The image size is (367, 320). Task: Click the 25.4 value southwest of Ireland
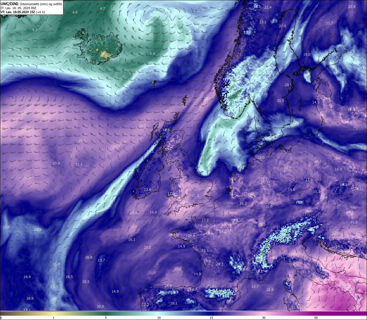134,213
